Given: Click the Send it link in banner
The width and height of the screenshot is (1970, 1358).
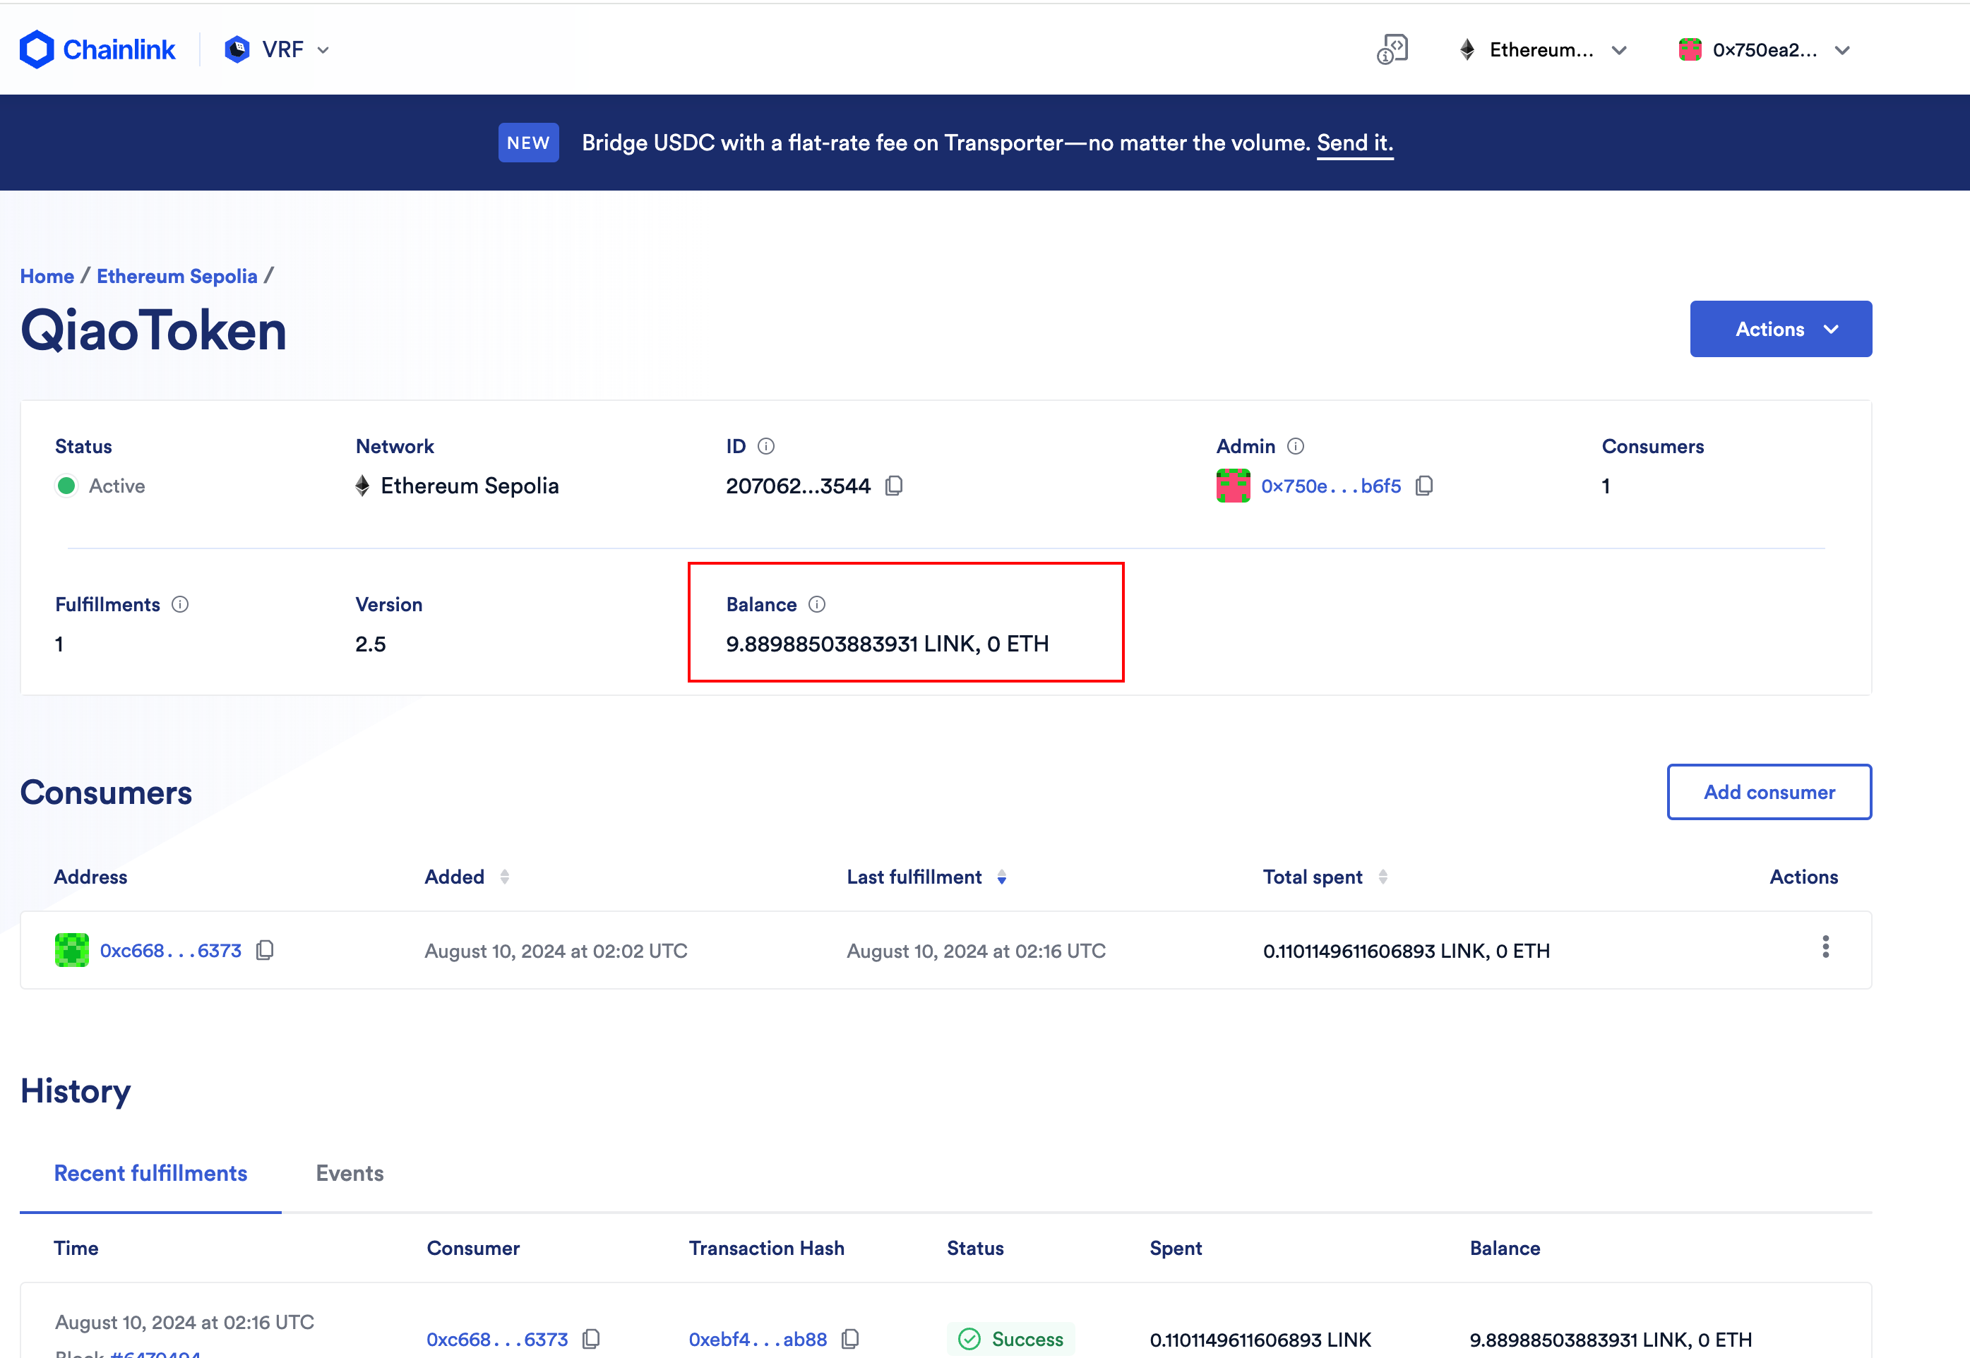Looking at the screenshot, I should 1355,142.
